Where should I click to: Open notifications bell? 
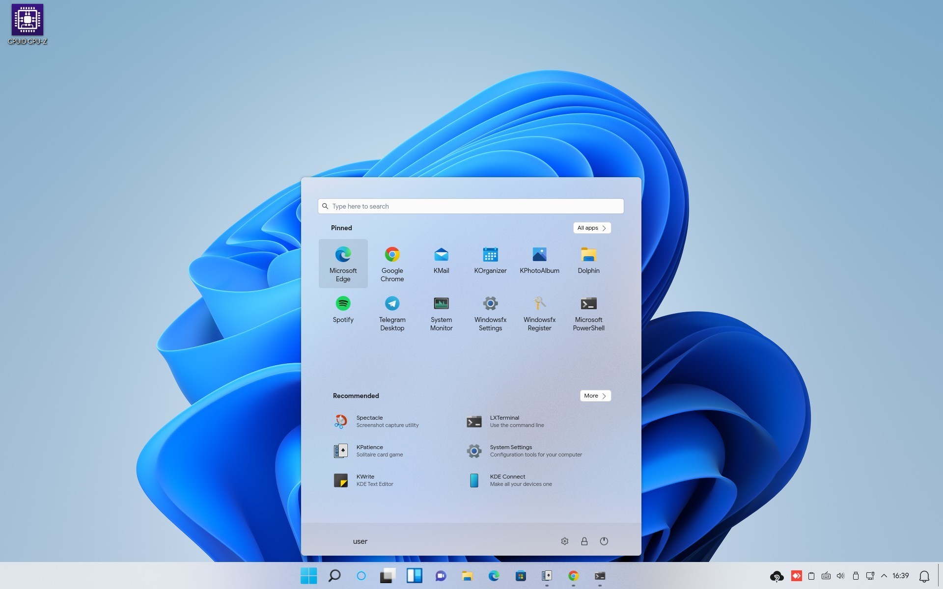924,576
